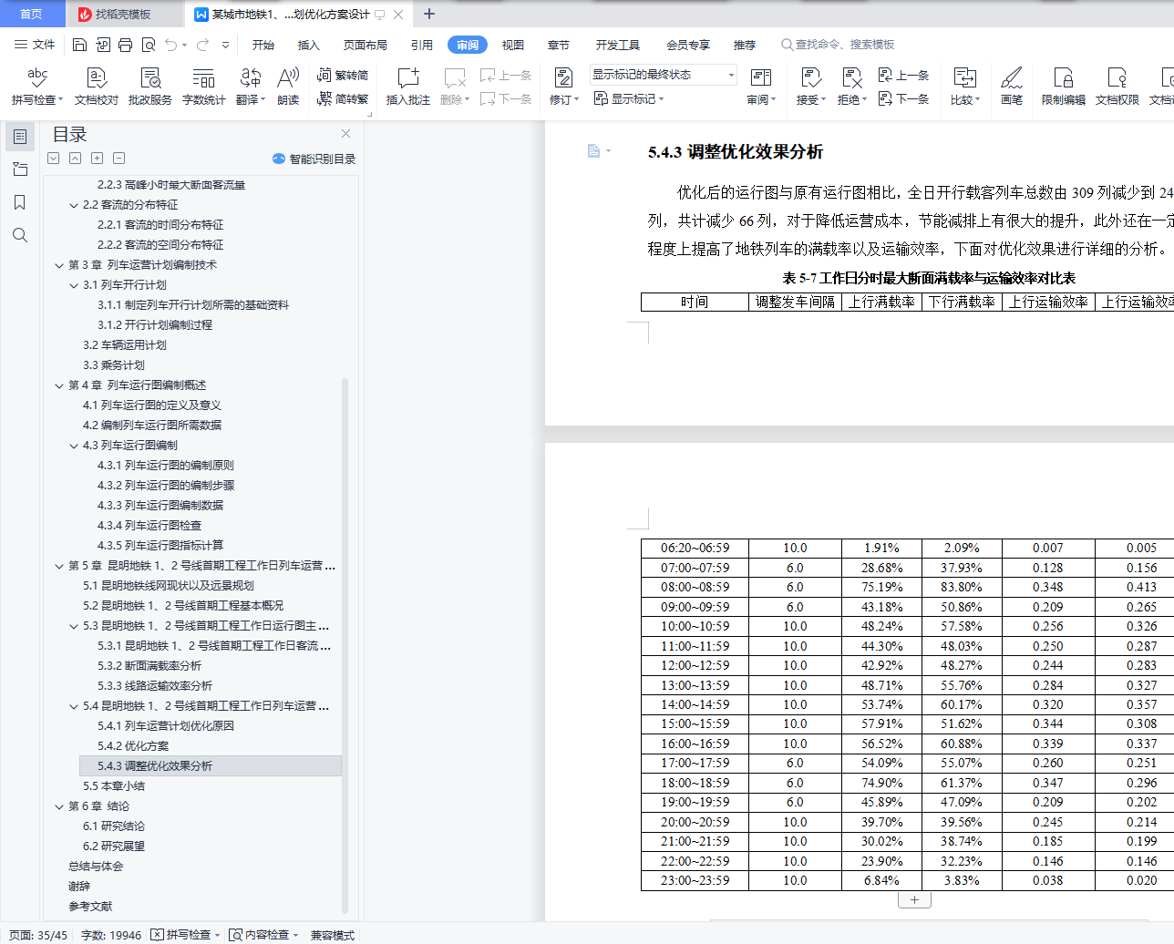Screen dimensions: 1174x944
Task: Jump to 5.4.2 优化方案 heading
Action: [132, 746]
